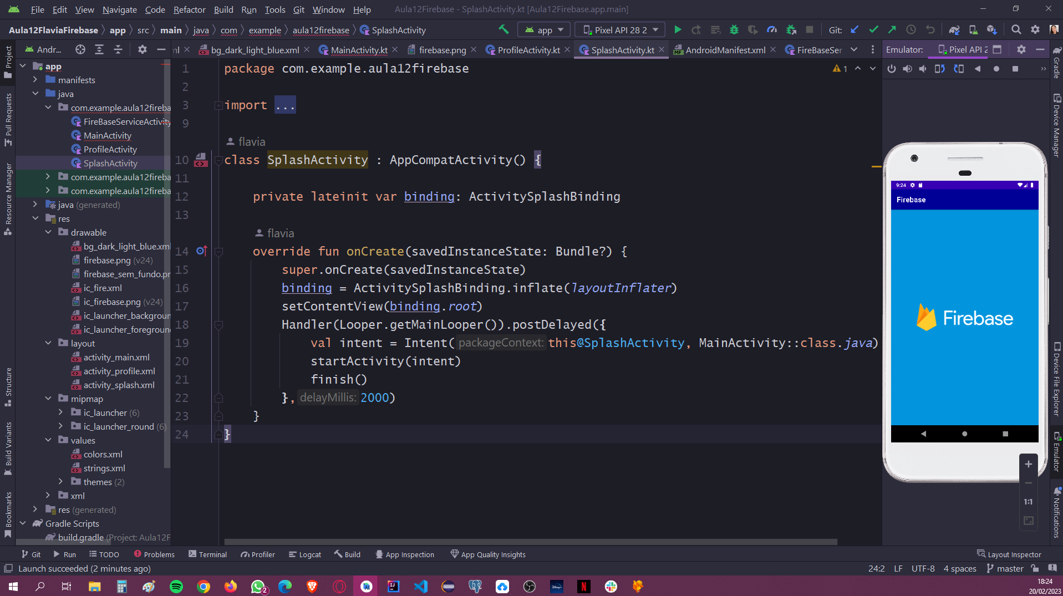Open the Refactor menu
Image resolution: width=1063 pixels, height=596 pixels.
189,9
